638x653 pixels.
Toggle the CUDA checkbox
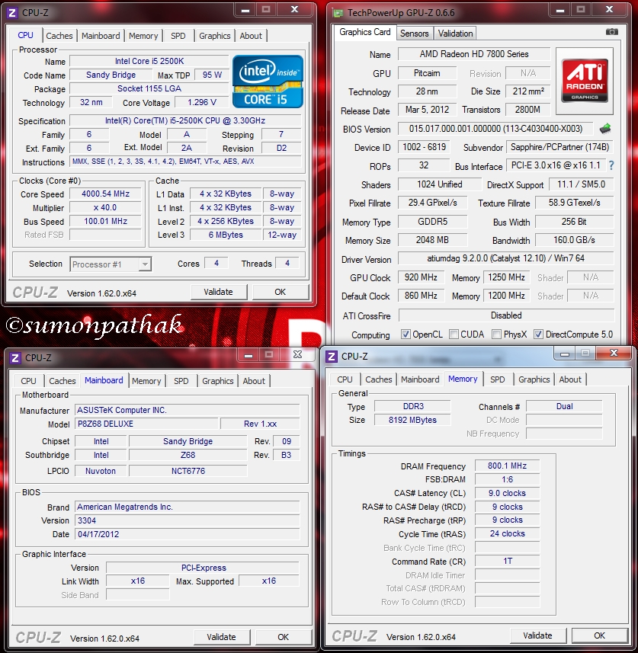454,334
